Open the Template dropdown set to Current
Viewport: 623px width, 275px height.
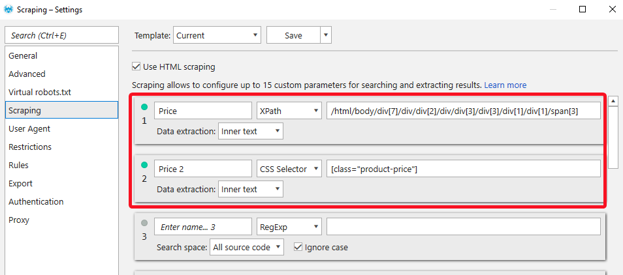click(x=217, y=35)
